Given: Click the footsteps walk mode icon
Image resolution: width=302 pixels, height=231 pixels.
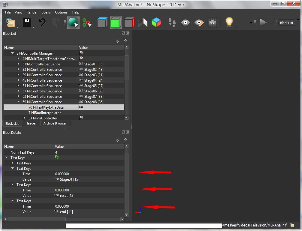Looking at the screenshot, I should [x=172, y=23].
